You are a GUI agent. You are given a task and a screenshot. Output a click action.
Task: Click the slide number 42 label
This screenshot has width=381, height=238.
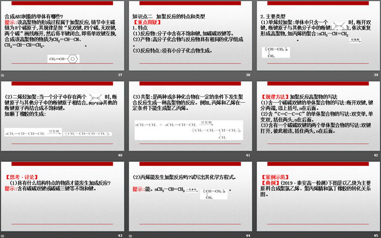375,155
